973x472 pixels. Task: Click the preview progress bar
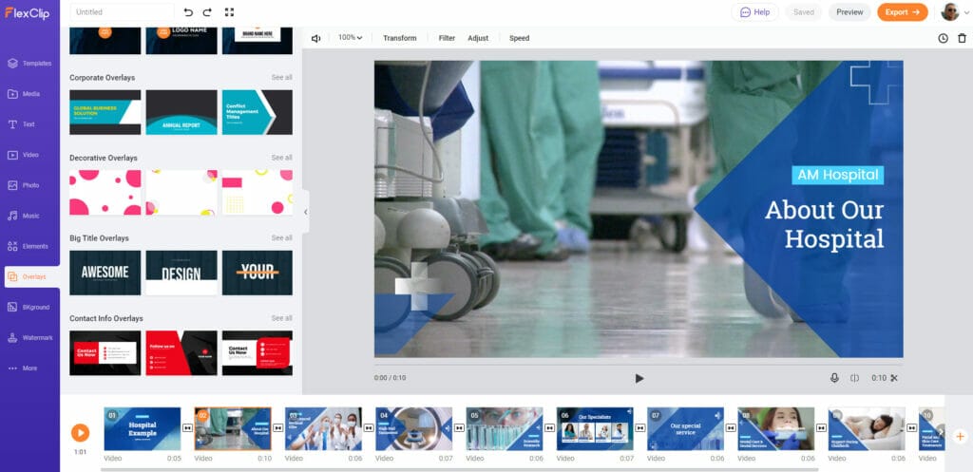(639, 365)
